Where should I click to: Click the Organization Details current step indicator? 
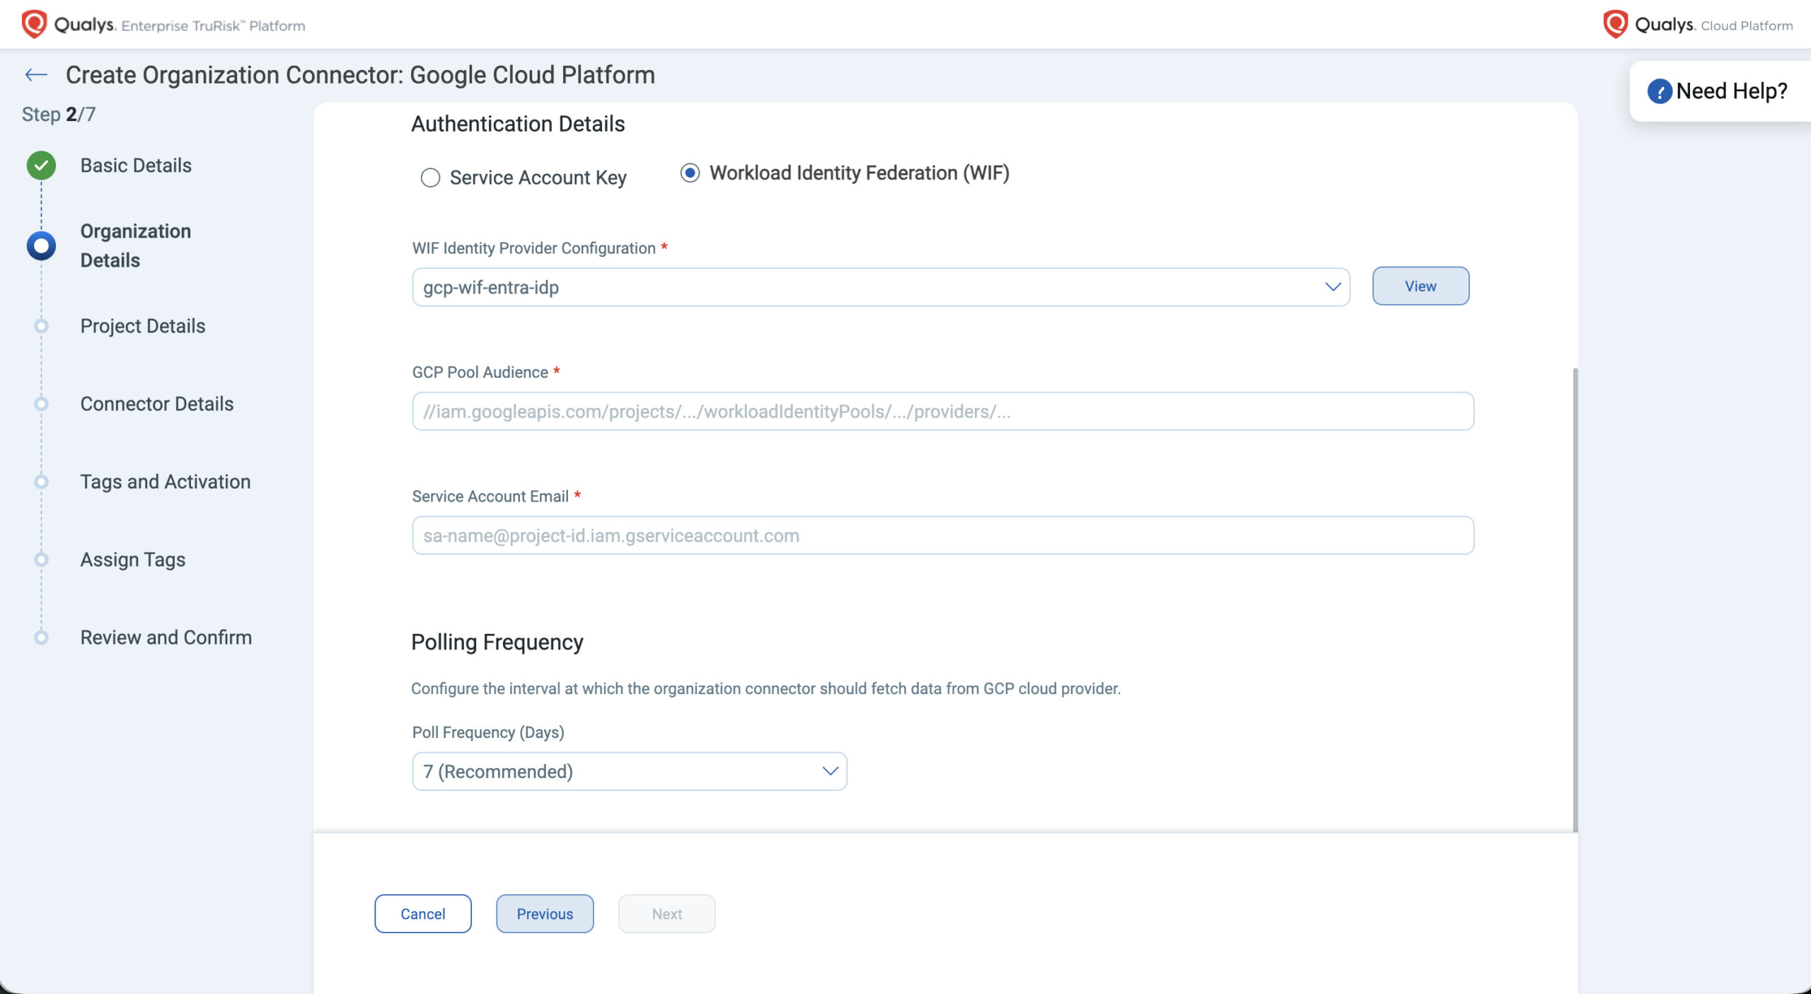[41, 245]
